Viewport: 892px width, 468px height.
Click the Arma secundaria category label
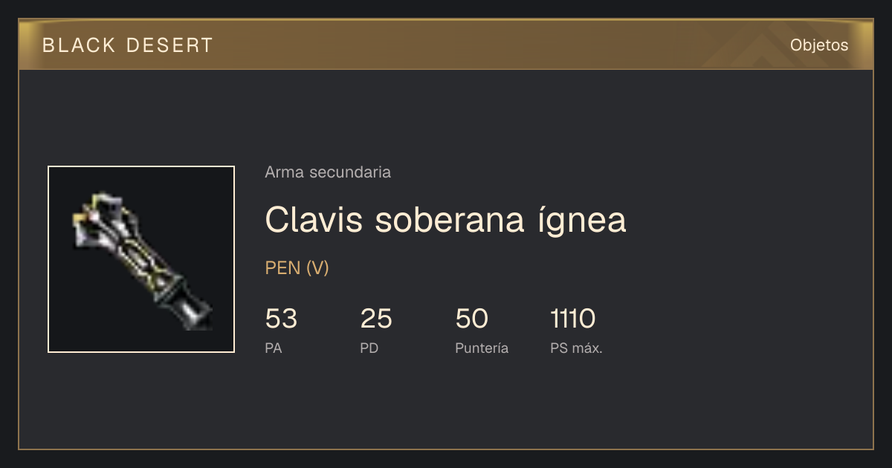coord(328,172)
